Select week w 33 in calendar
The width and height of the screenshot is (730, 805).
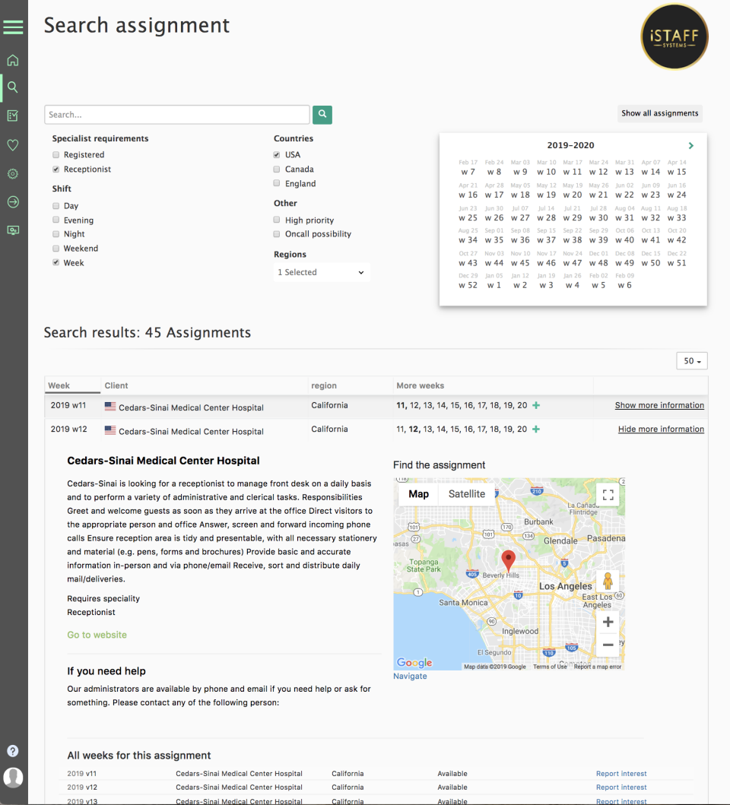(677, 217)
